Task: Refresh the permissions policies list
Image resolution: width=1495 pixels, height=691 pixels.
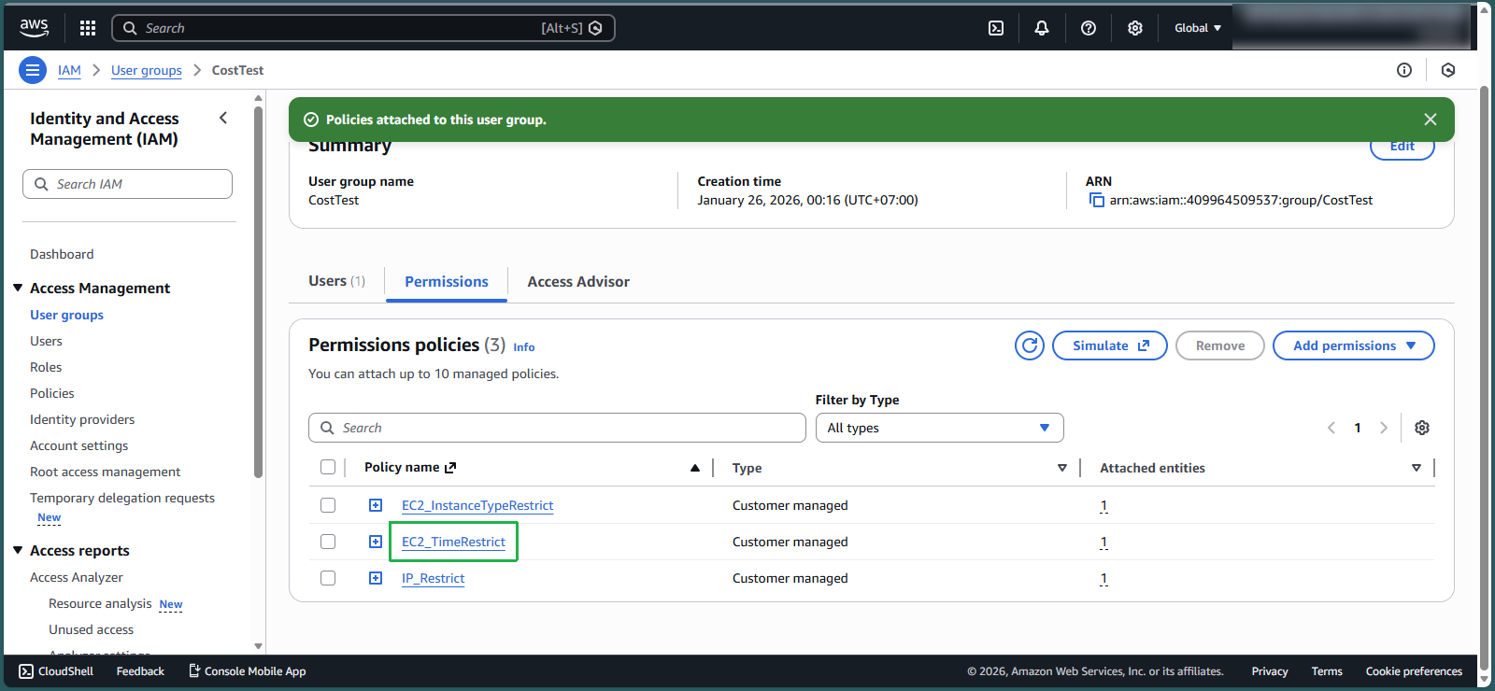Action: 1030,345
